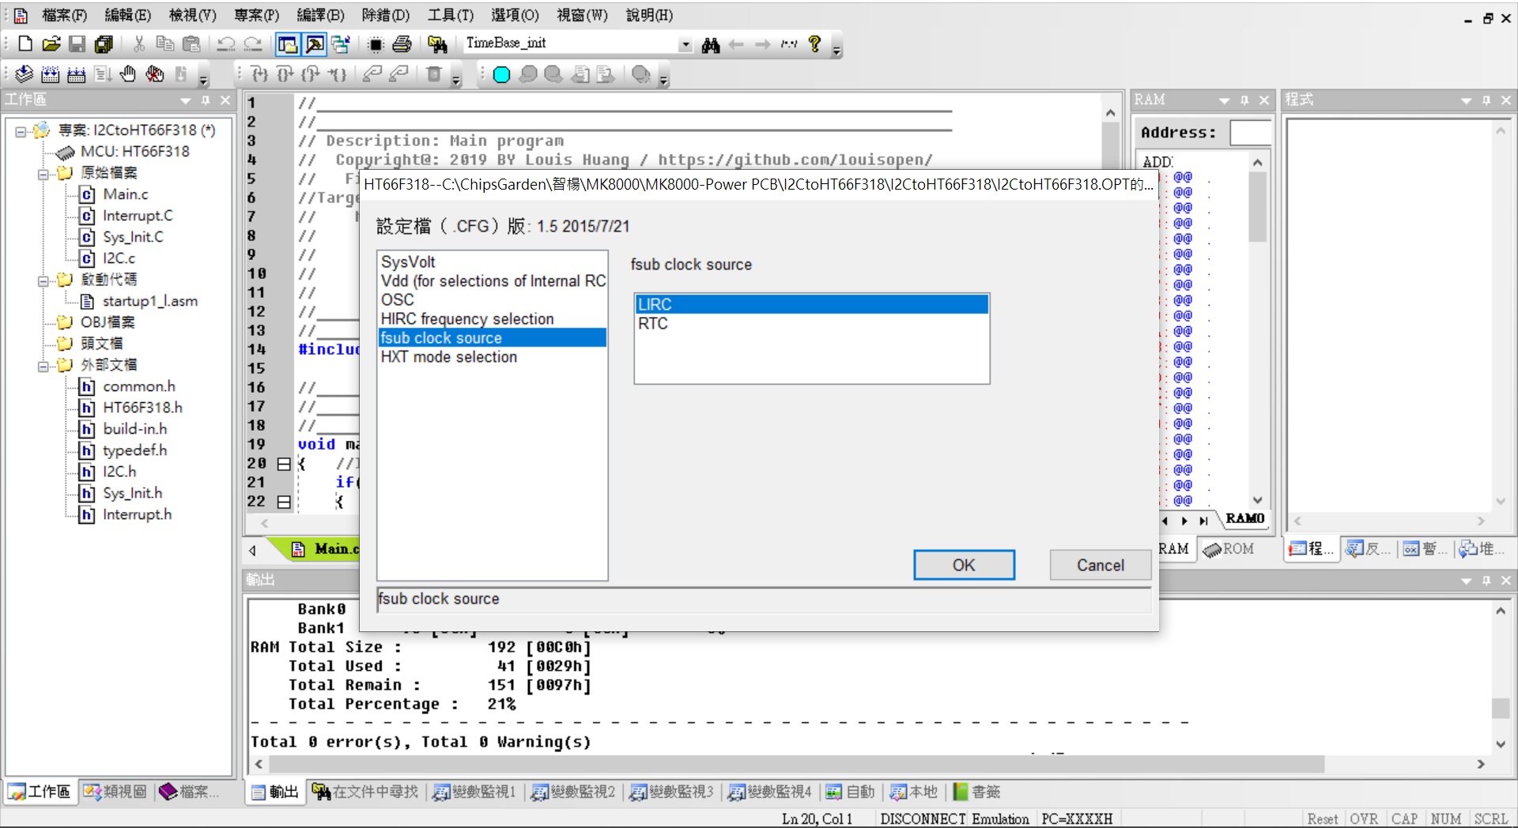Open the RAM panel dropdown arrow
Screen dimensions: 1518x828
[x=1224, y=100]
